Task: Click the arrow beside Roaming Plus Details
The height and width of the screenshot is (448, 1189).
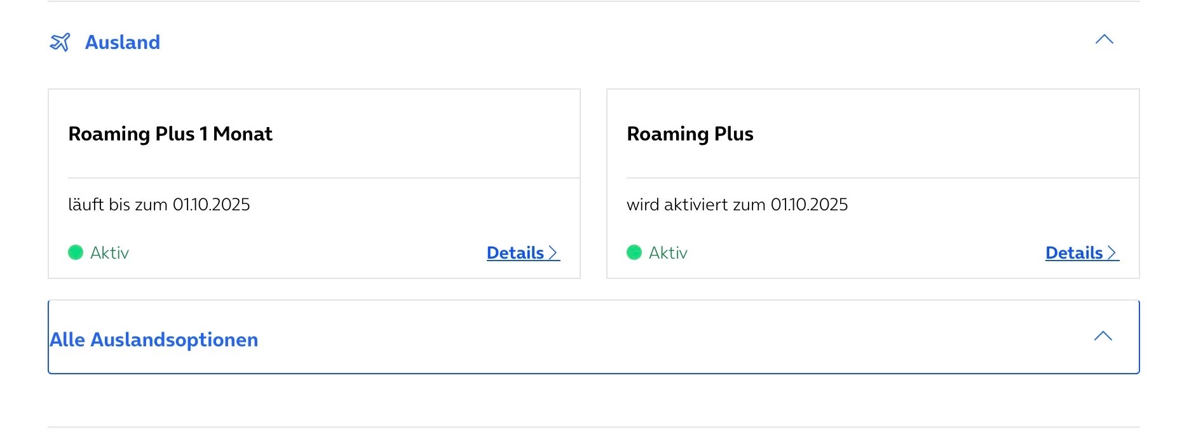Action: 1112,253
